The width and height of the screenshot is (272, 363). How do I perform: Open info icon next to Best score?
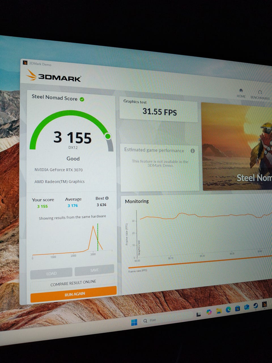point(107,198)
